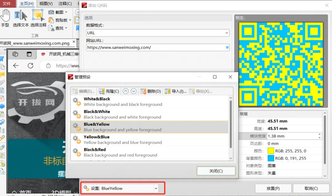This screenshot has width=332, height=196.
Task: Import presets from file
Action: click(176, 91)
